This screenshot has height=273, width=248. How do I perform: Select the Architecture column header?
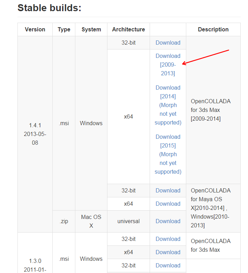pos(128,30)
